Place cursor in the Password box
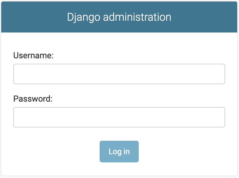 point(119,117)
